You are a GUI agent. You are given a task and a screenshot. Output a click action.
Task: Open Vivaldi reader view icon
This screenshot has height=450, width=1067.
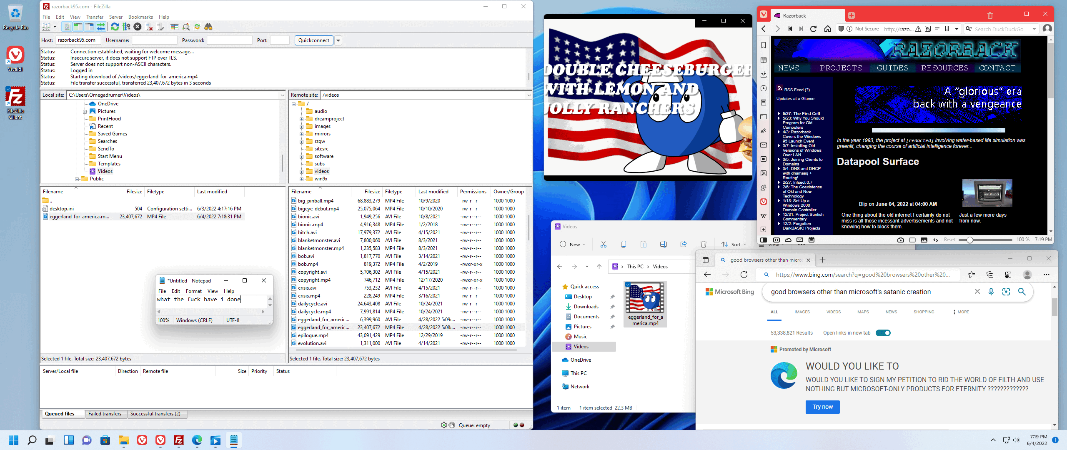(x=937, y=29)
